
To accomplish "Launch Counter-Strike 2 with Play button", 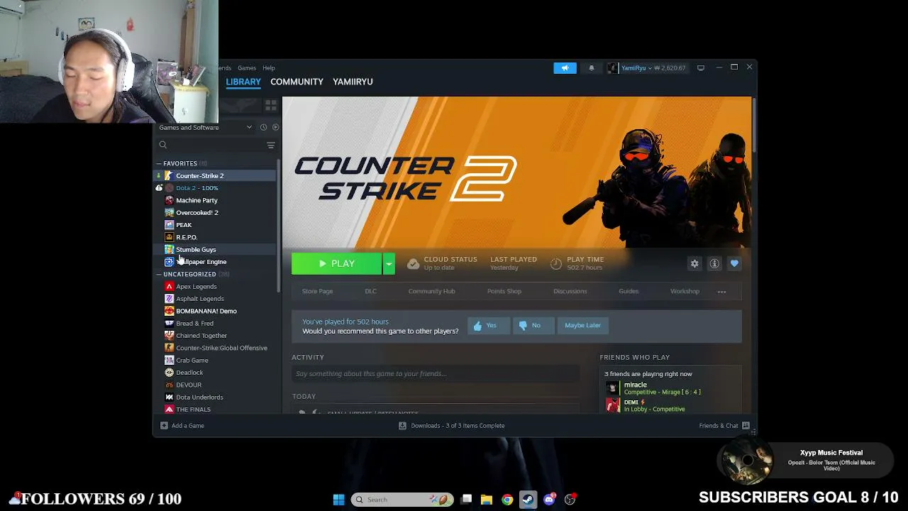I will pos(336,263).
